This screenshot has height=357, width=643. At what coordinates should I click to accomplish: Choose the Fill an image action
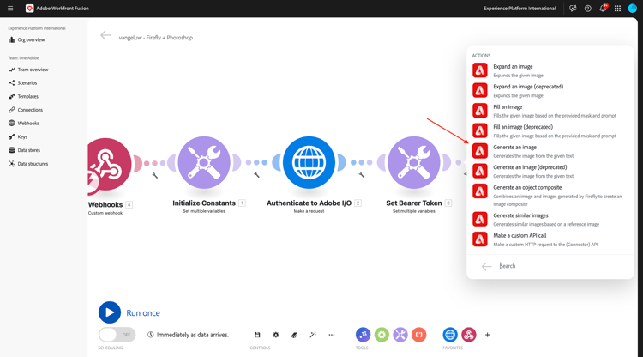pyautogui.click(x=550, y=111)
